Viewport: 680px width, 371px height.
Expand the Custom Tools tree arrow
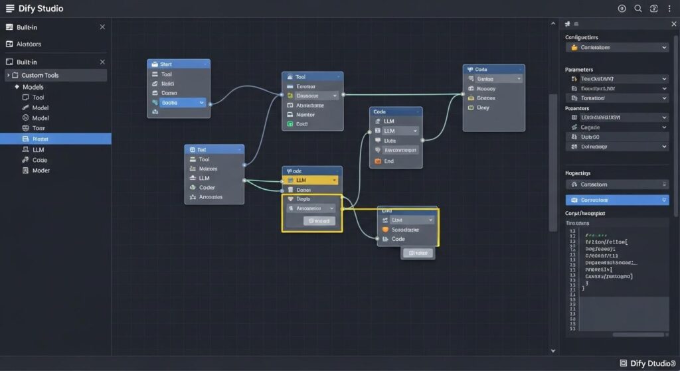tap(8, 76)
